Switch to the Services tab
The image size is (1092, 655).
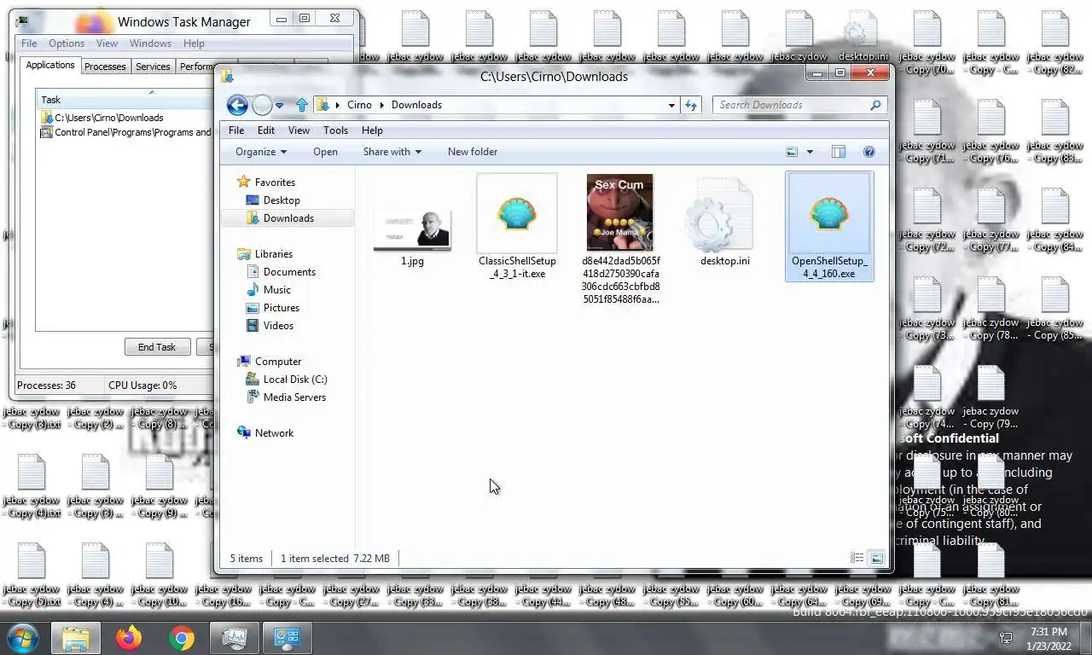153,67
